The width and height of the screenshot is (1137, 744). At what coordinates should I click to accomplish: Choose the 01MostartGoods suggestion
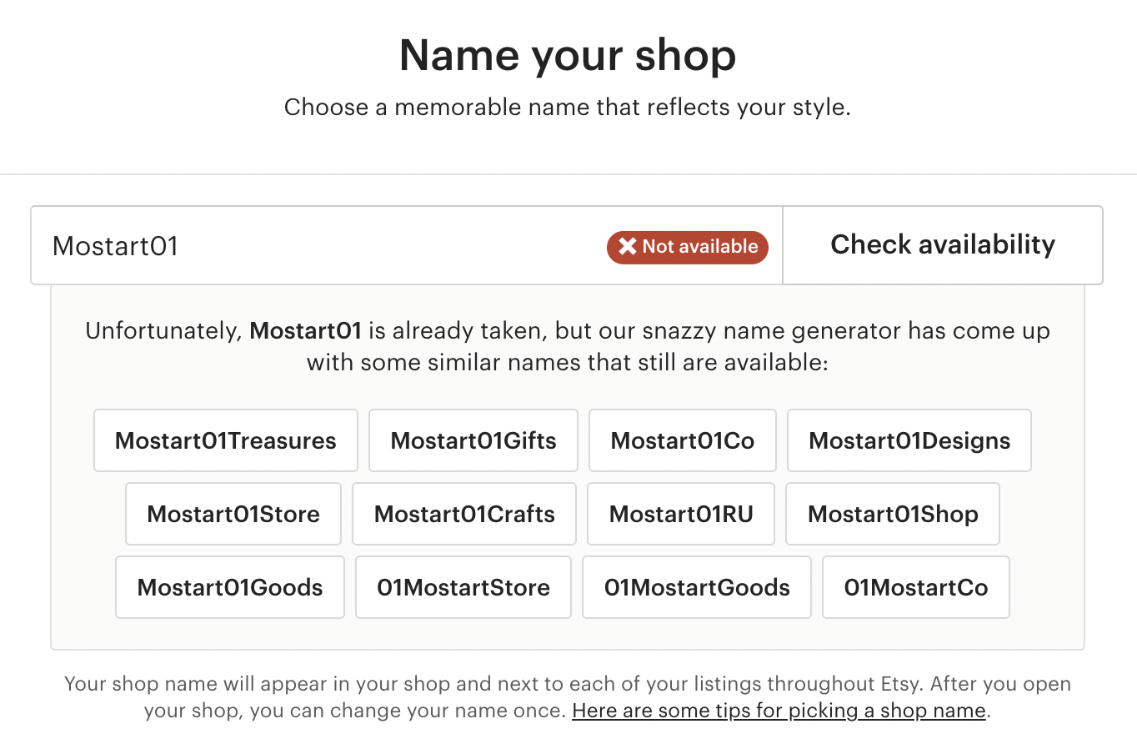click(697, 587)
